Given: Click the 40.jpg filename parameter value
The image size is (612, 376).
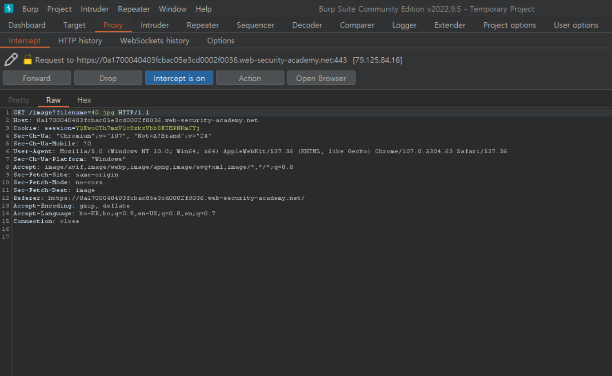Looking at the screenshot, I should [103, 113].
